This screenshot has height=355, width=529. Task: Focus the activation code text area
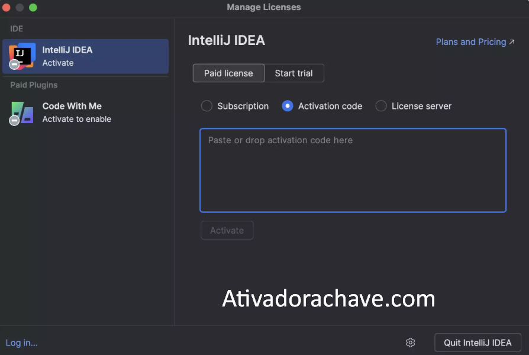pos(353,170)
